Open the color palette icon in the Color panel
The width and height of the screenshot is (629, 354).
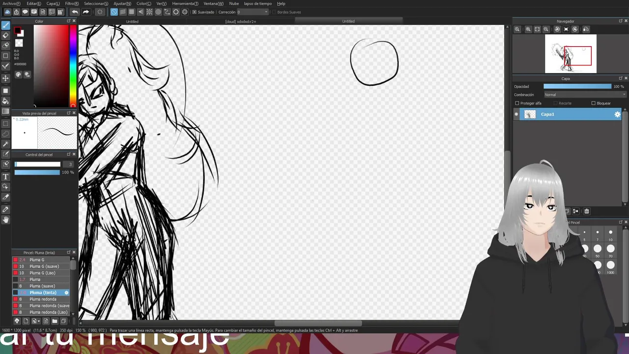[19, 75]
